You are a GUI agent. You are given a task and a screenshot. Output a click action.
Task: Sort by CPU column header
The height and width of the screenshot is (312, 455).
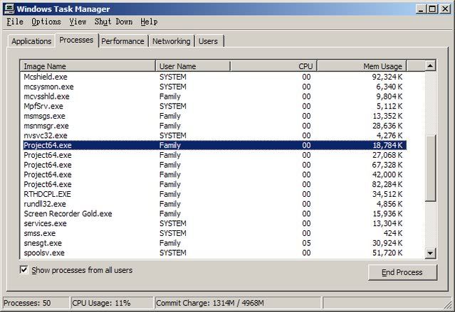point(273,66)
